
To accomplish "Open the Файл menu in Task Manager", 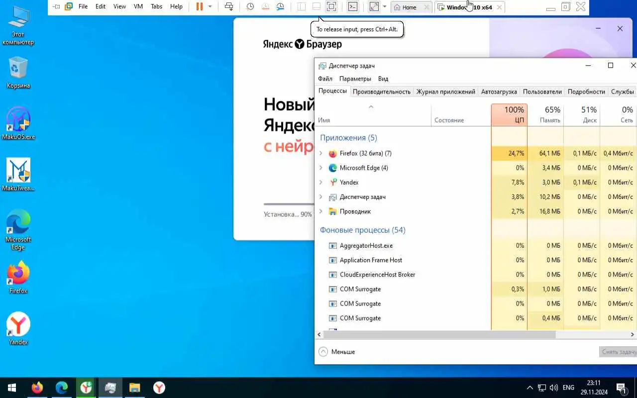I will 325,79.
